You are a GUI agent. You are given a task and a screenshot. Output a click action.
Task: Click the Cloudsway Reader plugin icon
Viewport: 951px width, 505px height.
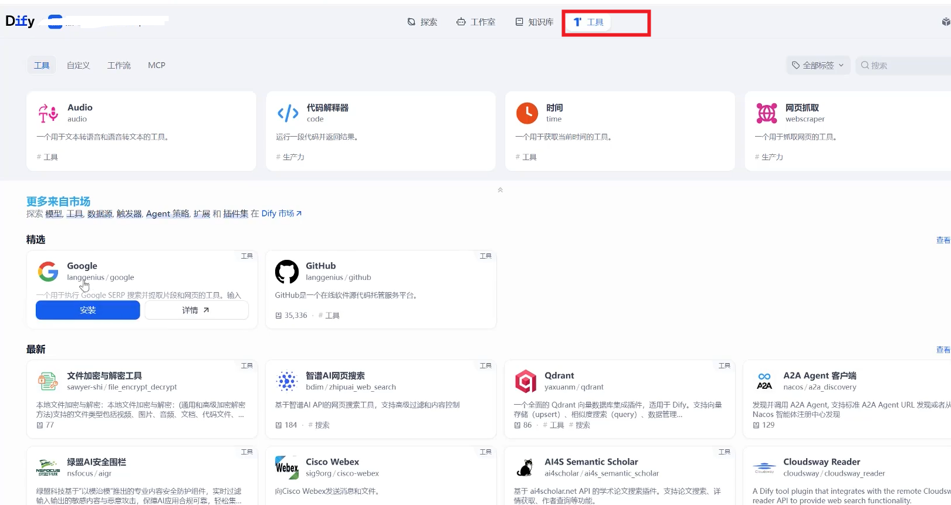pyautogui.click(x=764, y=467)
